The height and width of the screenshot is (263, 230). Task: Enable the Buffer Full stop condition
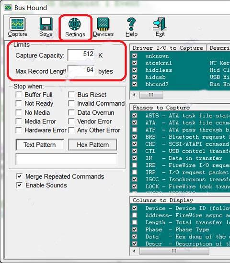click(19, 94)
